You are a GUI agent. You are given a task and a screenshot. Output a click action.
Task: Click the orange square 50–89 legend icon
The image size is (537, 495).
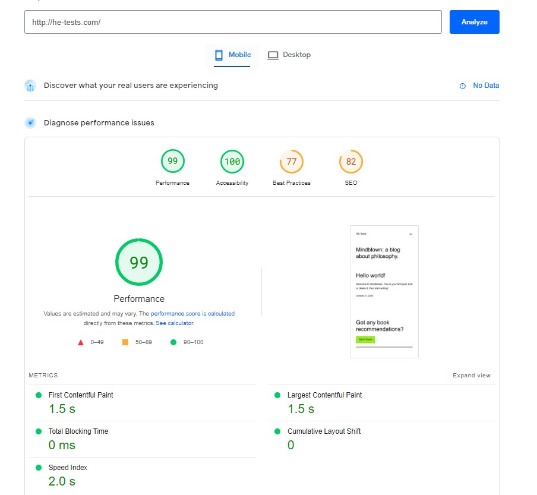click(x=125, y=342)
